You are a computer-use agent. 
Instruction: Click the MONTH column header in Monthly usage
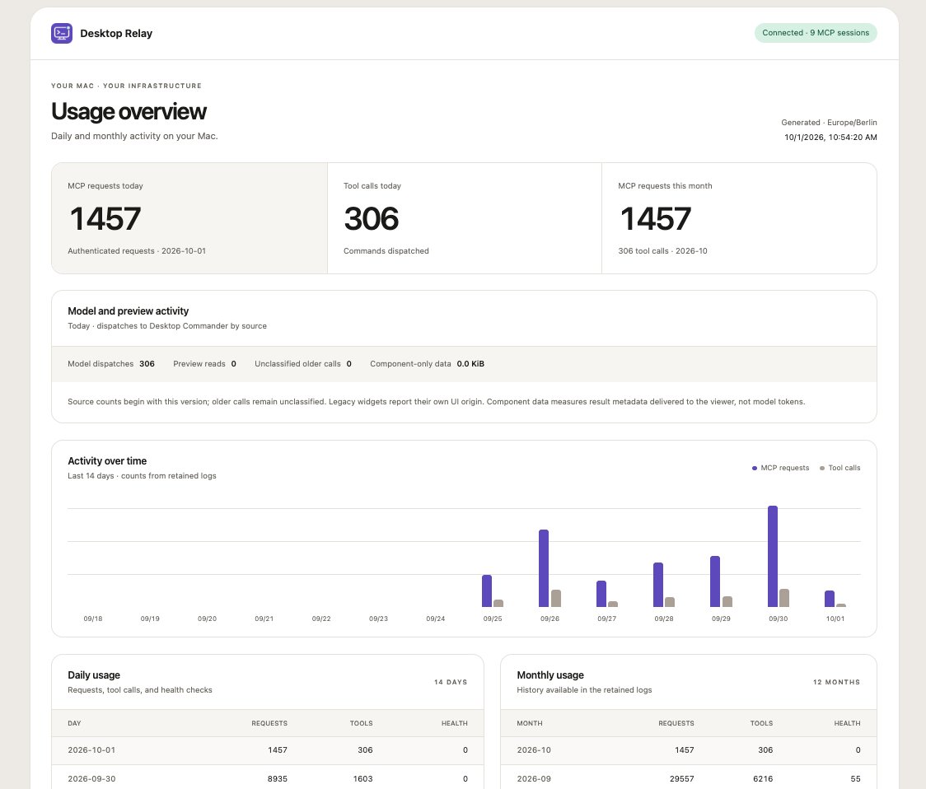tap(530, 723)
